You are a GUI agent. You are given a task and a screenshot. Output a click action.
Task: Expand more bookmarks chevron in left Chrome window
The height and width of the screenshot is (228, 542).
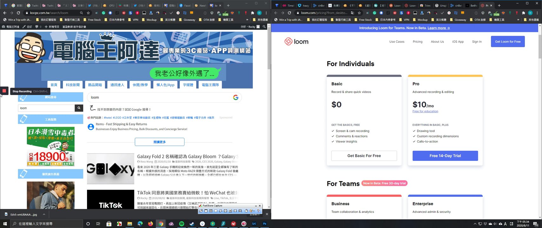point(247,20)
